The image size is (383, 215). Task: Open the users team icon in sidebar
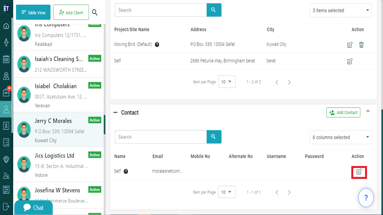pos(6,176)
